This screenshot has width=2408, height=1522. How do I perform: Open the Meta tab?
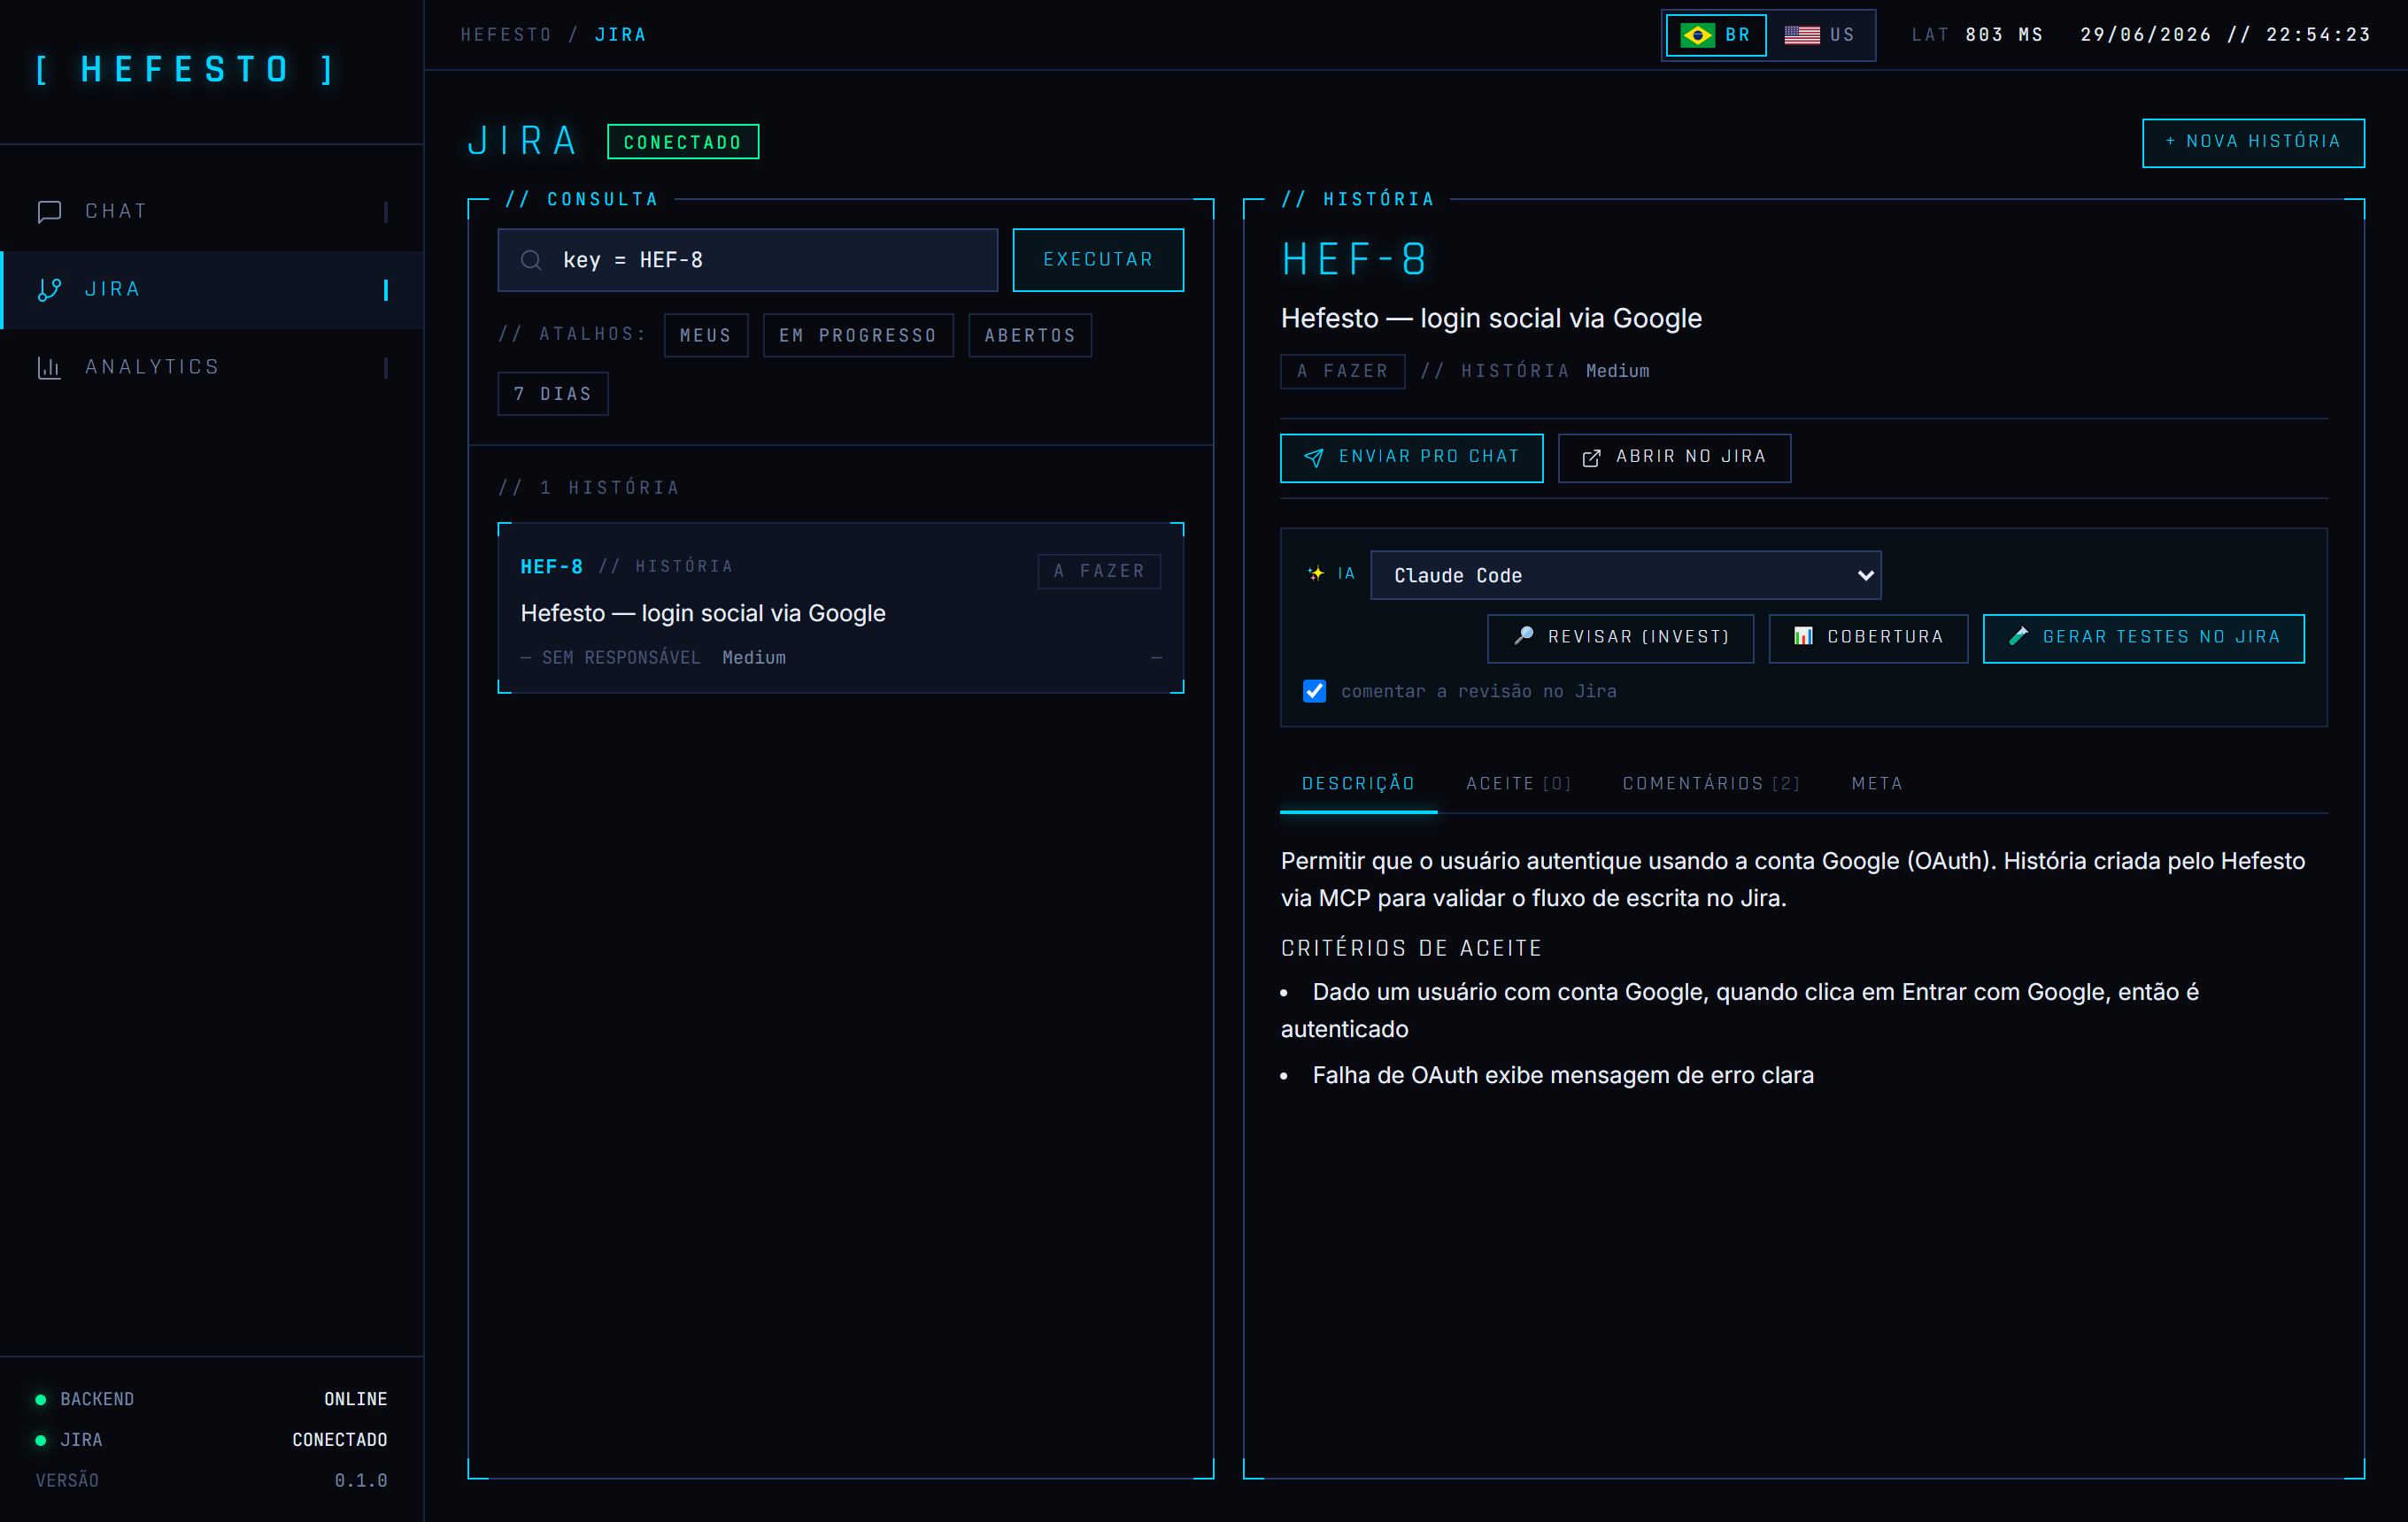(x=1876, y=783)
